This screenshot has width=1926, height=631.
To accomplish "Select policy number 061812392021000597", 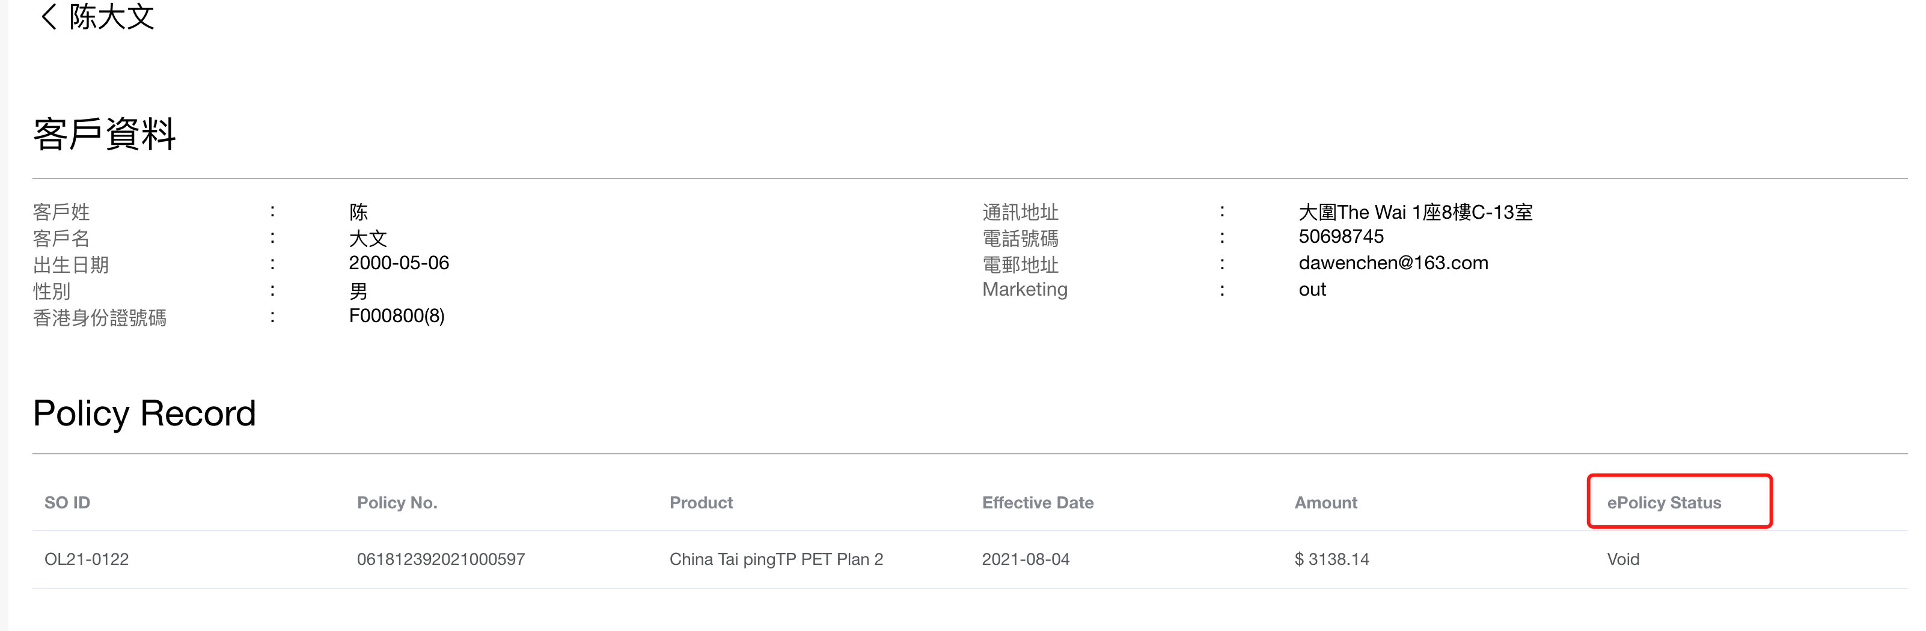I will [441, 559].
